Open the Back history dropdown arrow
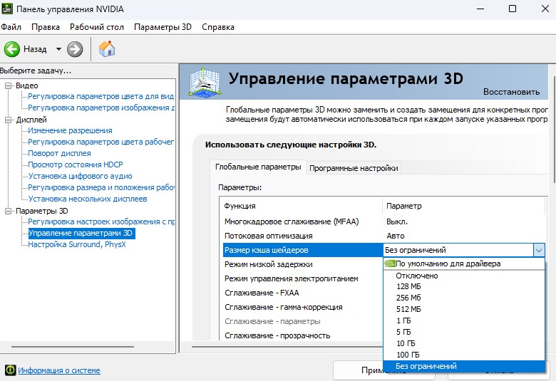This screenshot has width=556, height=381. (x=58, y=49)
